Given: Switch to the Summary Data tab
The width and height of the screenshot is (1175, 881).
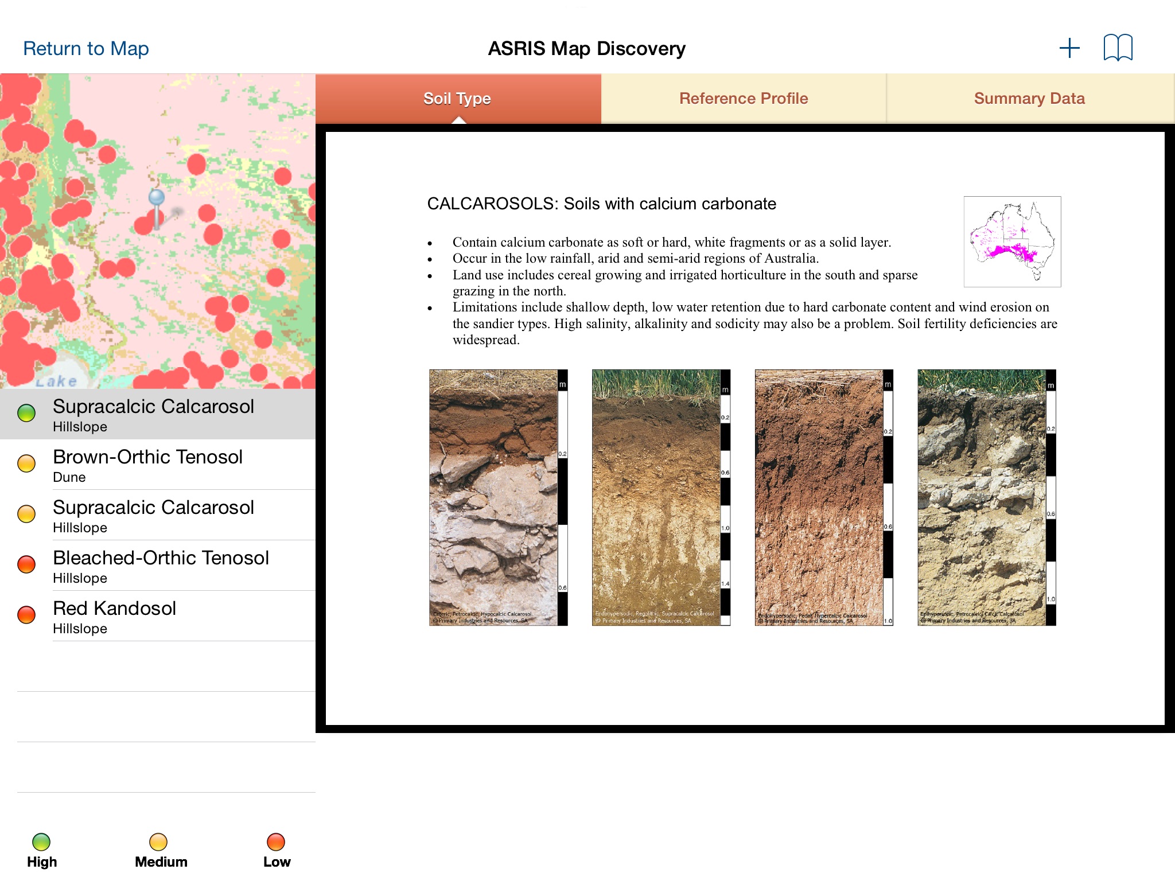Looking at the screenshot, I should [x=1029, y=97].
